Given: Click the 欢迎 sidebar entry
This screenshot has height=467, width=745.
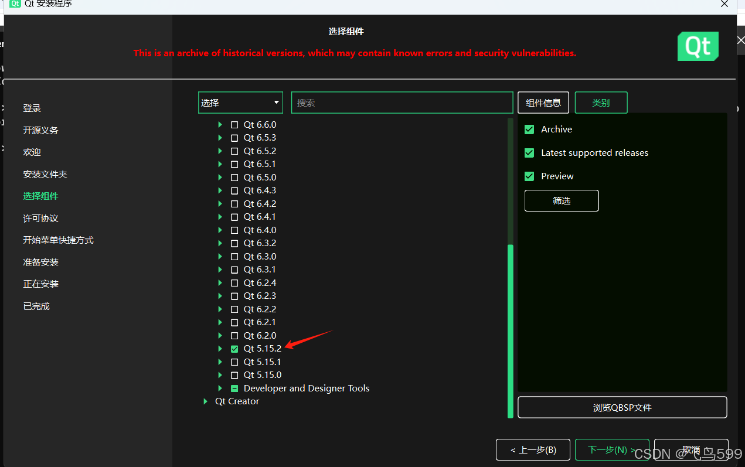Looking at the screenshot, I should 32,152.
